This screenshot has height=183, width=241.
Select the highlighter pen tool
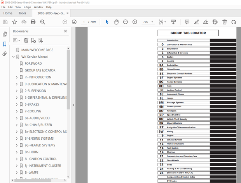(196, 22)
